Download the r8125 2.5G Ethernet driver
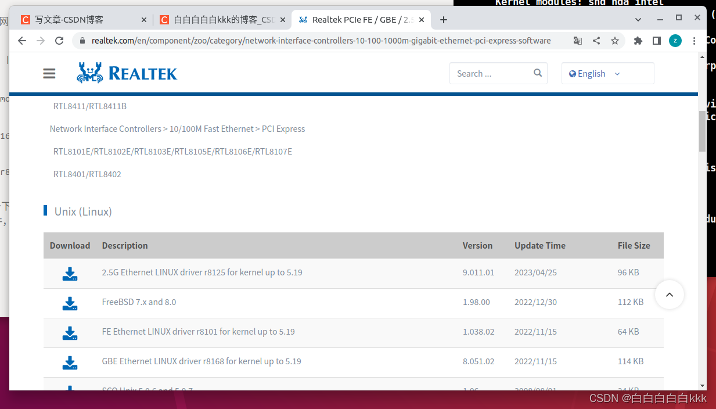716x409 pixels. point(70,274)
